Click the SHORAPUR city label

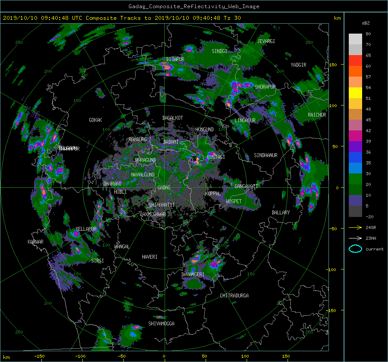(x=265, y=87)
